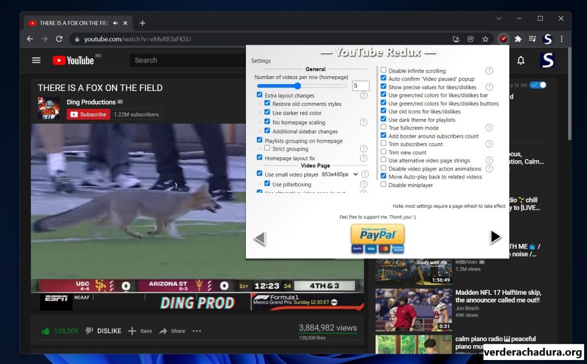Open the new tab plus button
Image resolution: width=587 pixels, height=364 pixels.
142,23
